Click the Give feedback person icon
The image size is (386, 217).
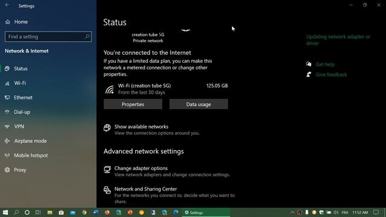tap(309, 74)
